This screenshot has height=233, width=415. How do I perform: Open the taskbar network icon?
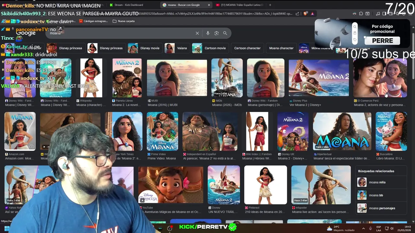click(387, 228)
